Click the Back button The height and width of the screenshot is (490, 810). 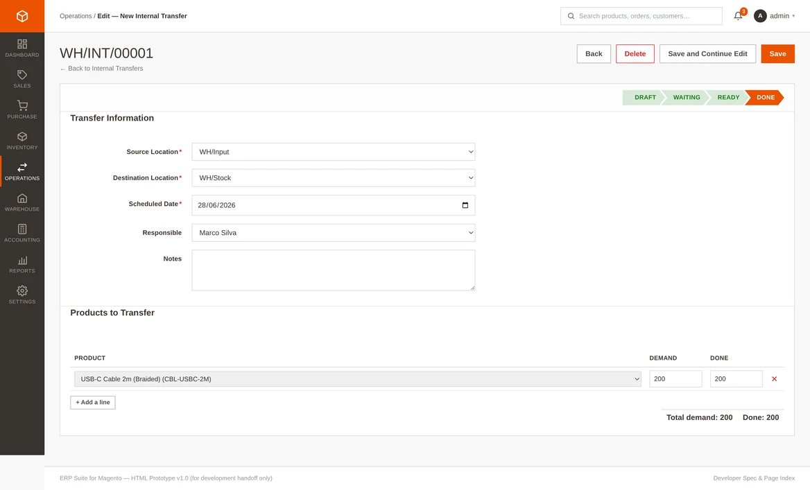pyautogui.click(x=594, y=53)
